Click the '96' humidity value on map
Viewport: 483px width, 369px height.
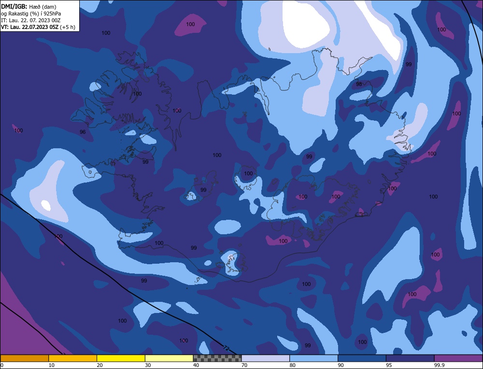point(83,132)
